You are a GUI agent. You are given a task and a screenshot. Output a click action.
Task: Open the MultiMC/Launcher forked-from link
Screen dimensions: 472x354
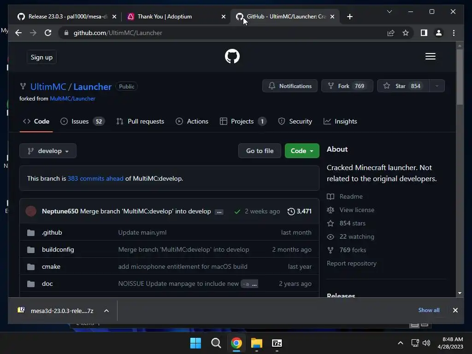72,99
